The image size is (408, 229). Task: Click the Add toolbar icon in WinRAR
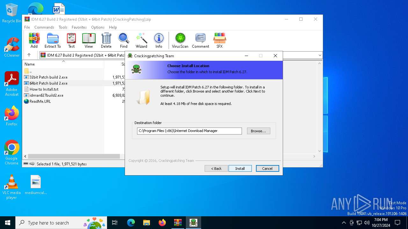tap(34, 40)
